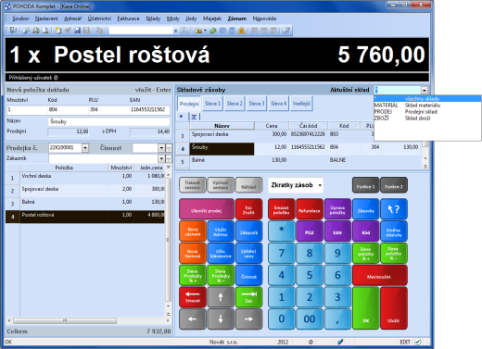Click the printer icon in the toolbar
This screenshot has height=349, width=482.
(36, 31)
